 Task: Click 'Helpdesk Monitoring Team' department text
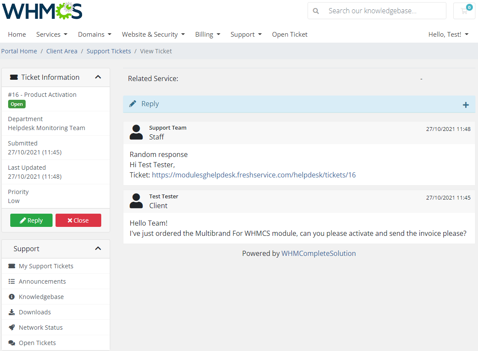(x=46, y=128)
